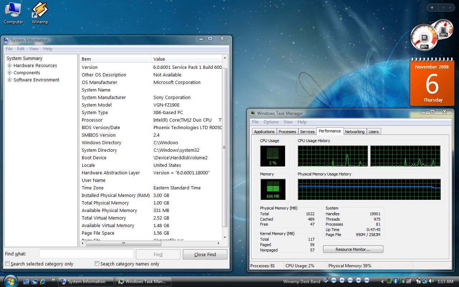Image resolution: width=459 pixels, height=287 pixels.
Task: Click the Resource Monitor button
Action: [353, 249]
